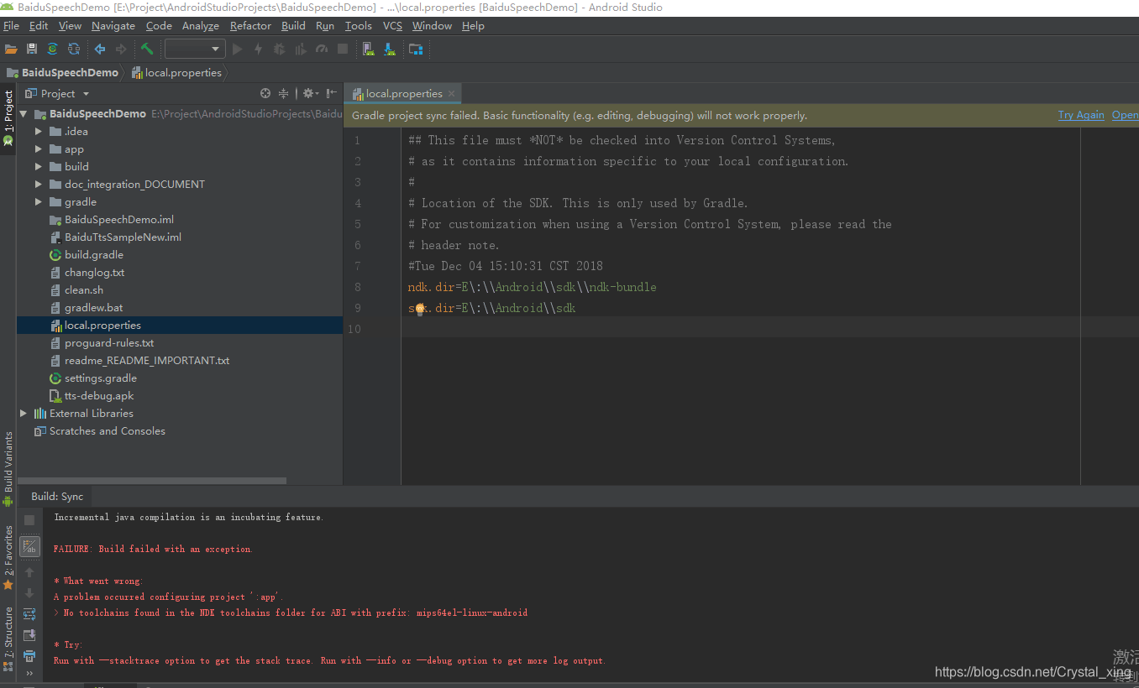Click scroll to end icon in build panel
Viewport: 1139px width, 688px height.
pos(29,635)
